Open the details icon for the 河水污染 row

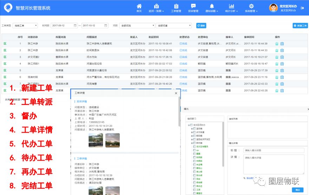tap(282, 57)
